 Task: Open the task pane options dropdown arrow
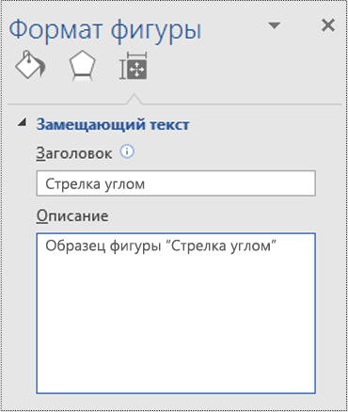[x=275, y=25]
